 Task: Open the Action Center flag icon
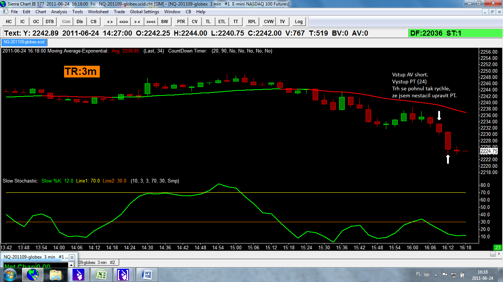(445, 274)
